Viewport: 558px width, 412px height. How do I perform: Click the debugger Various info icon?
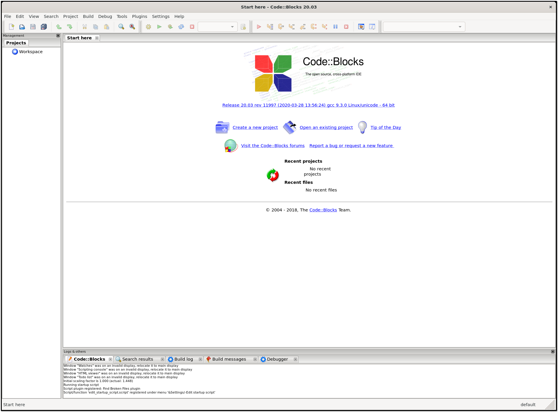click(372, 27)
